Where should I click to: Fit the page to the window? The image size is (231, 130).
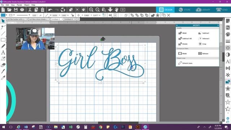pyautogui.click(x=123, y=10)
